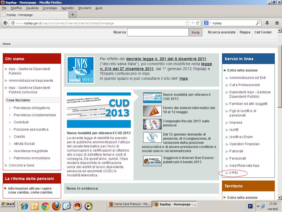Open the Modifica menu
The width and height of the screenshot is (282, 212).
16,8
